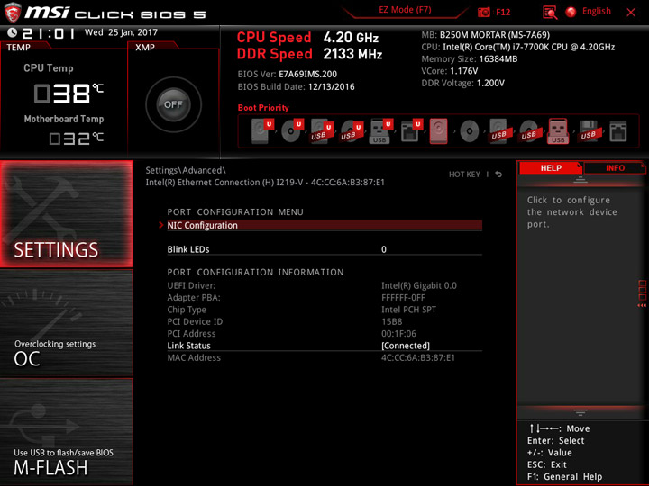Click the Settings\Advanced\ breadcrumb path
Image resolution: width=649 pixels, height=486 pixels.
[186, 170]
